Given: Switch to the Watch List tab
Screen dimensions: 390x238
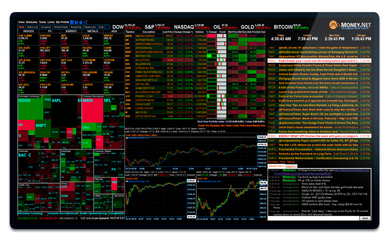Looking at the screenshot, I should tap(32, 27).
